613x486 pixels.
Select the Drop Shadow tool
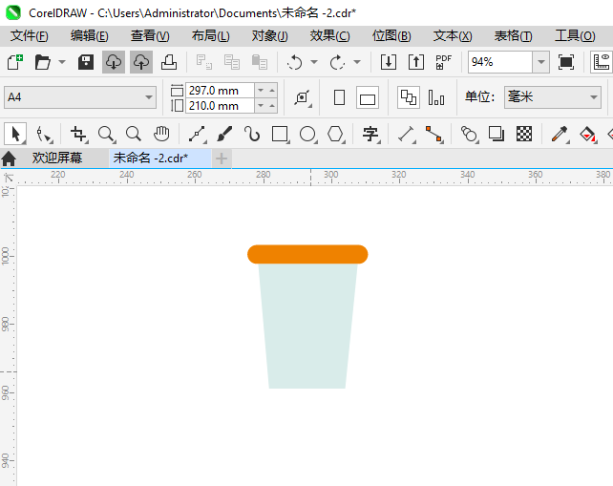click(497, 134)
